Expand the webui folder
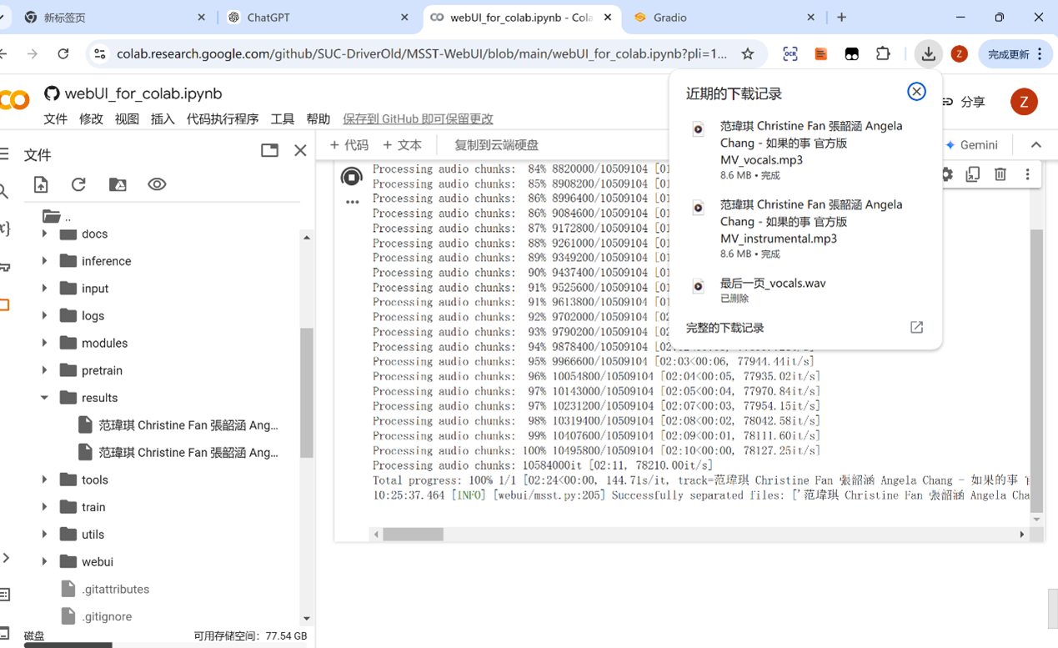 pos(45,562)
